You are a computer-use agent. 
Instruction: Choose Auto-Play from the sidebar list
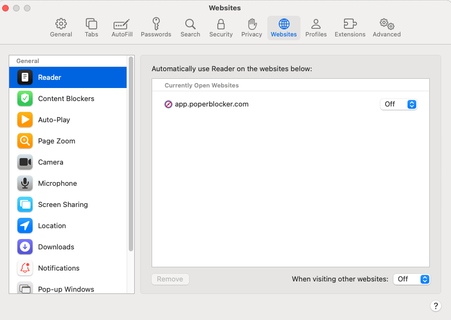pyautogui.click(x=54, y=120)
